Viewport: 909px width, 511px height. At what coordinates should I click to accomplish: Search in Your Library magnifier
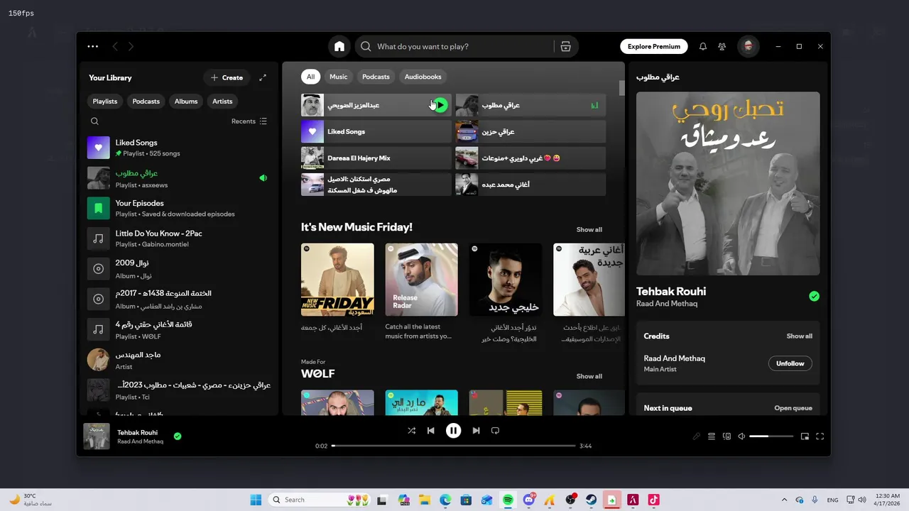94,121
